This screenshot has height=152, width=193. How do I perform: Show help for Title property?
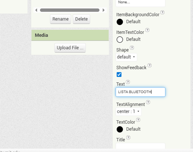point(128,138)
